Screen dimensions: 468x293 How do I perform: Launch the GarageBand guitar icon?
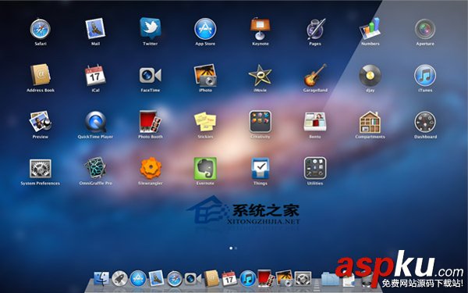[x=315, y=75]
